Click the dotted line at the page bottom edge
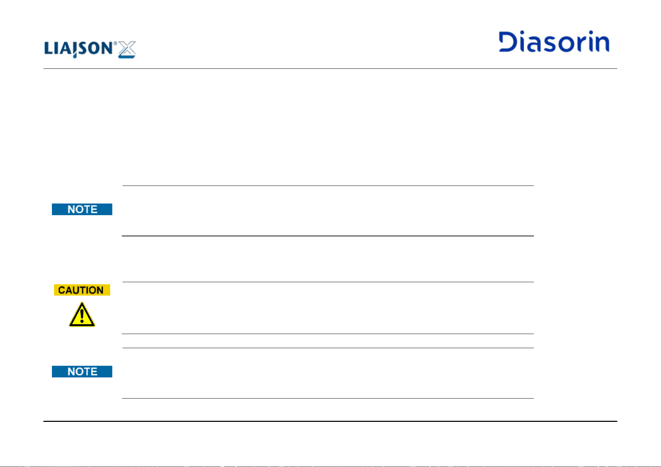Screen dimensions: 661x467 click(x=330, y=466)
